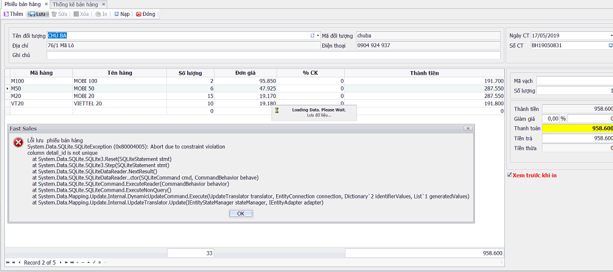Click the Giảm giá percent field
Viewport: 613px width, 272px height.
(551, 118)
